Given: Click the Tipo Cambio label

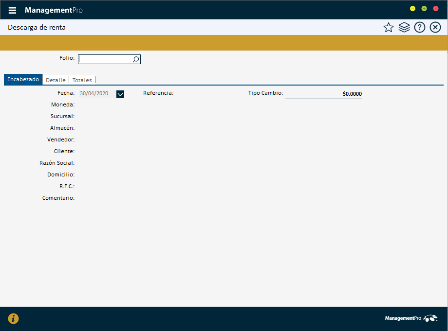Looking at the screenshot, I should tap(265, 93).
